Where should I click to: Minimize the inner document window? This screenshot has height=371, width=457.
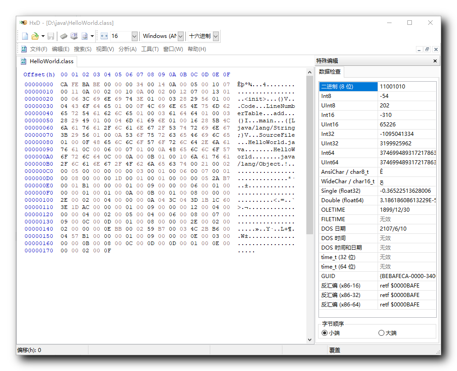[419, 49]
